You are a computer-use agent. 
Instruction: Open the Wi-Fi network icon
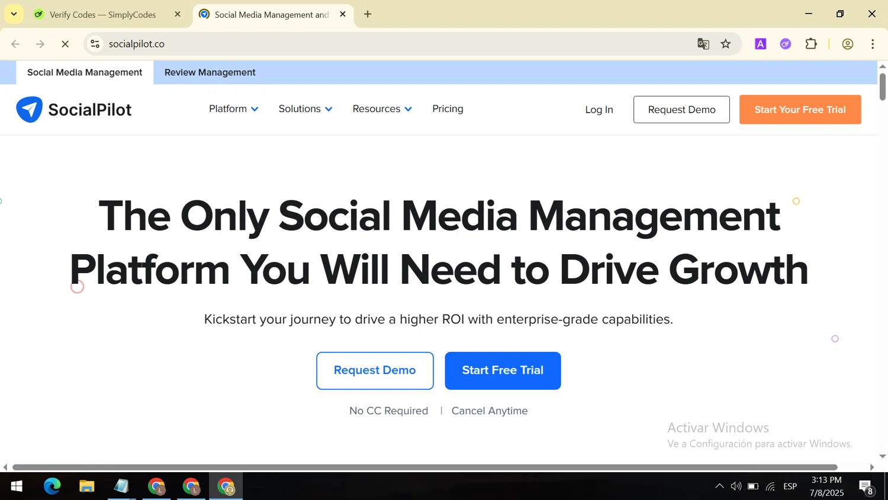770,486
